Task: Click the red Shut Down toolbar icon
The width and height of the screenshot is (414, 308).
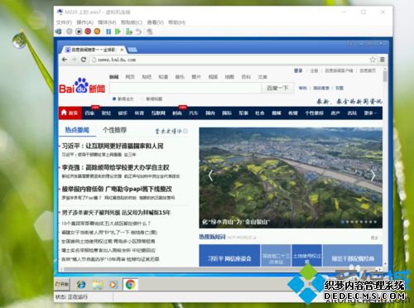Action: (88, 31)
